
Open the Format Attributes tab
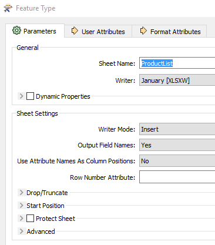169,31
